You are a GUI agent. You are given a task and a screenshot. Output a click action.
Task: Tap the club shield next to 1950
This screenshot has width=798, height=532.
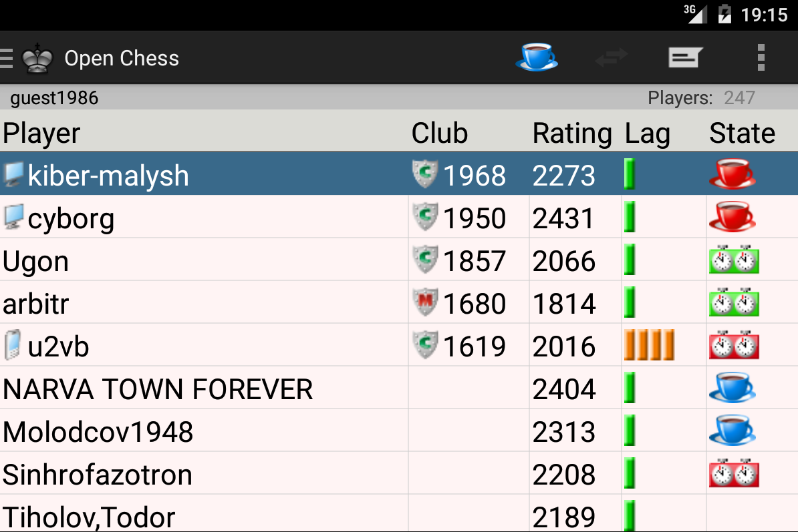pyautogui.click(x=425, y=216)
